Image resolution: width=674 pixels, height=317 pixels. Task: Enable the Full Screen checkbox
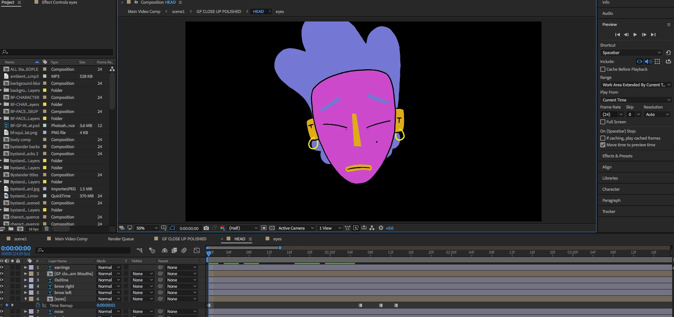603,122
